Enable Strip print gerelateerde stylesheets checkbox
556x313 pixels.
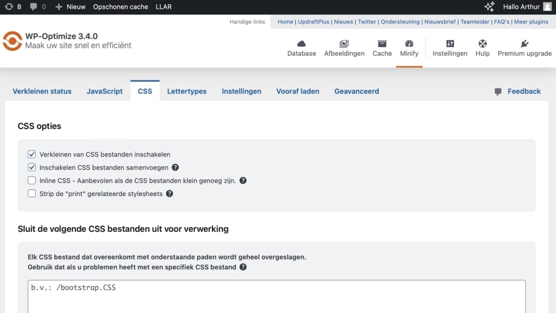click(32, 194)
